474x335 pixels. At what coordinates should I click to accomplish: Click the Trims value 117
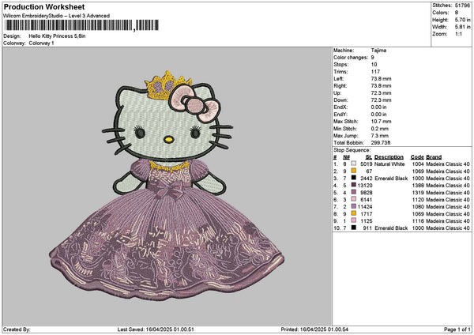tap(375, 72)
